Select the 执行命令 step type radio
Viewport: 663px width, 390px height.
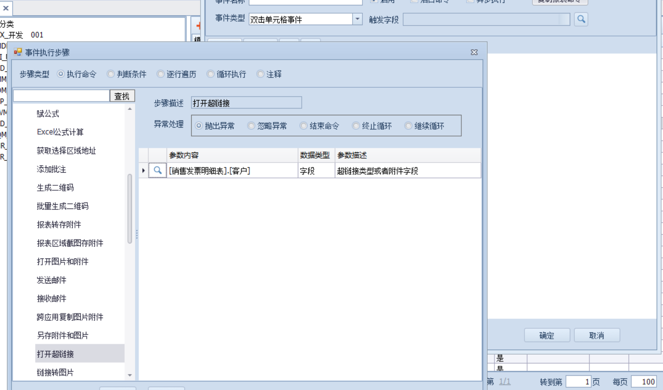click(62, 74)
